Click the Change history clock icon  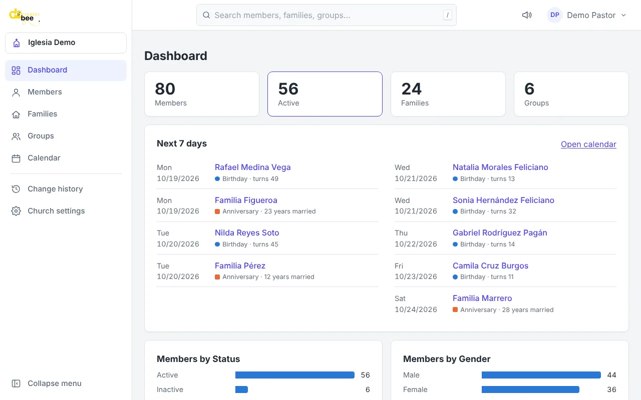[x=16, y=189]
